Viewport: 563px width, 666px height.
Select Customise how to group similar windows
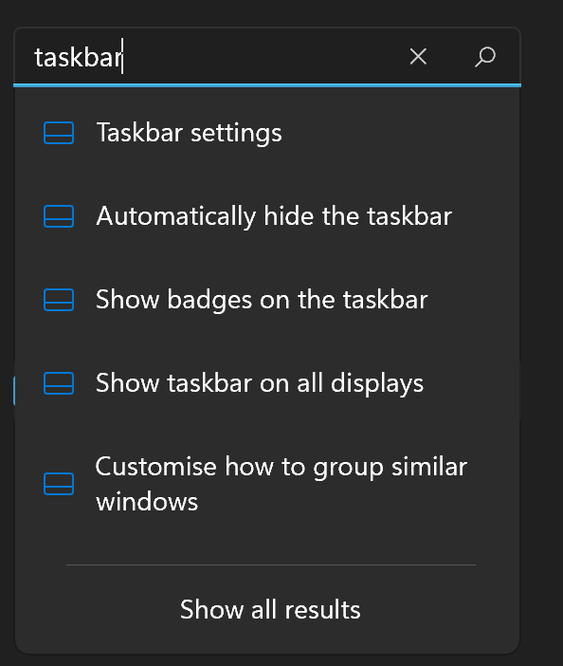[x=267, y=484]
